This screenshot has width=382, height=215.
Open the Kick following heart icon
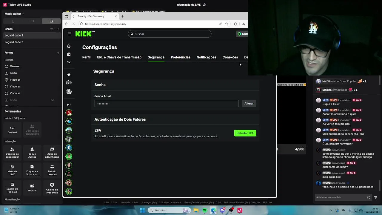click(x=69, y=62)
